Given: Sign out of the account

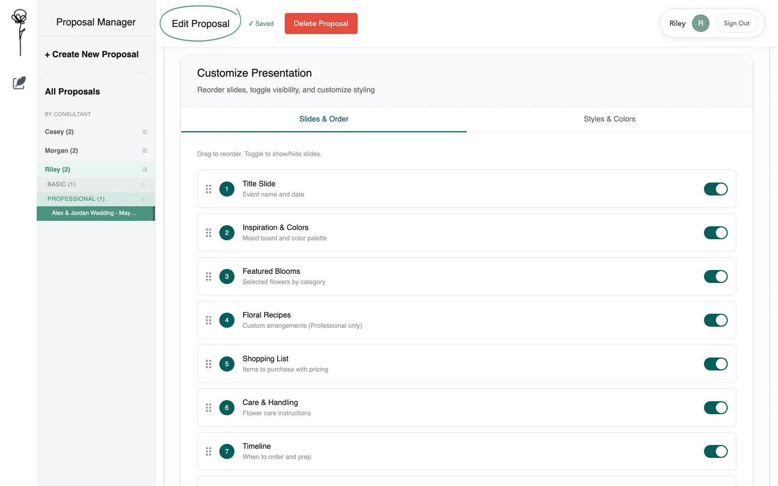Looking at the screenshot, I should click(x=736, y=23).
